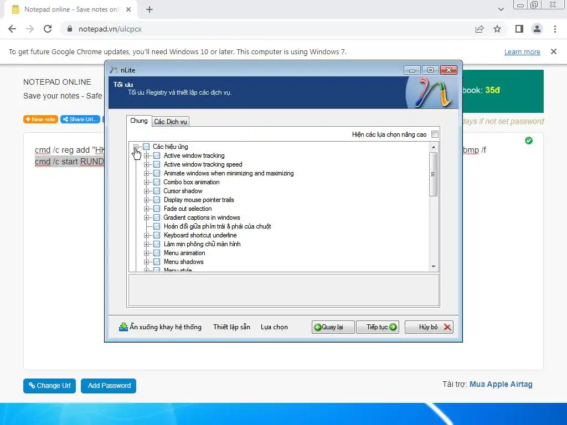Click the tree list scroll up arrow
Screen dimensions: 567x425
[x=433, y=147]
